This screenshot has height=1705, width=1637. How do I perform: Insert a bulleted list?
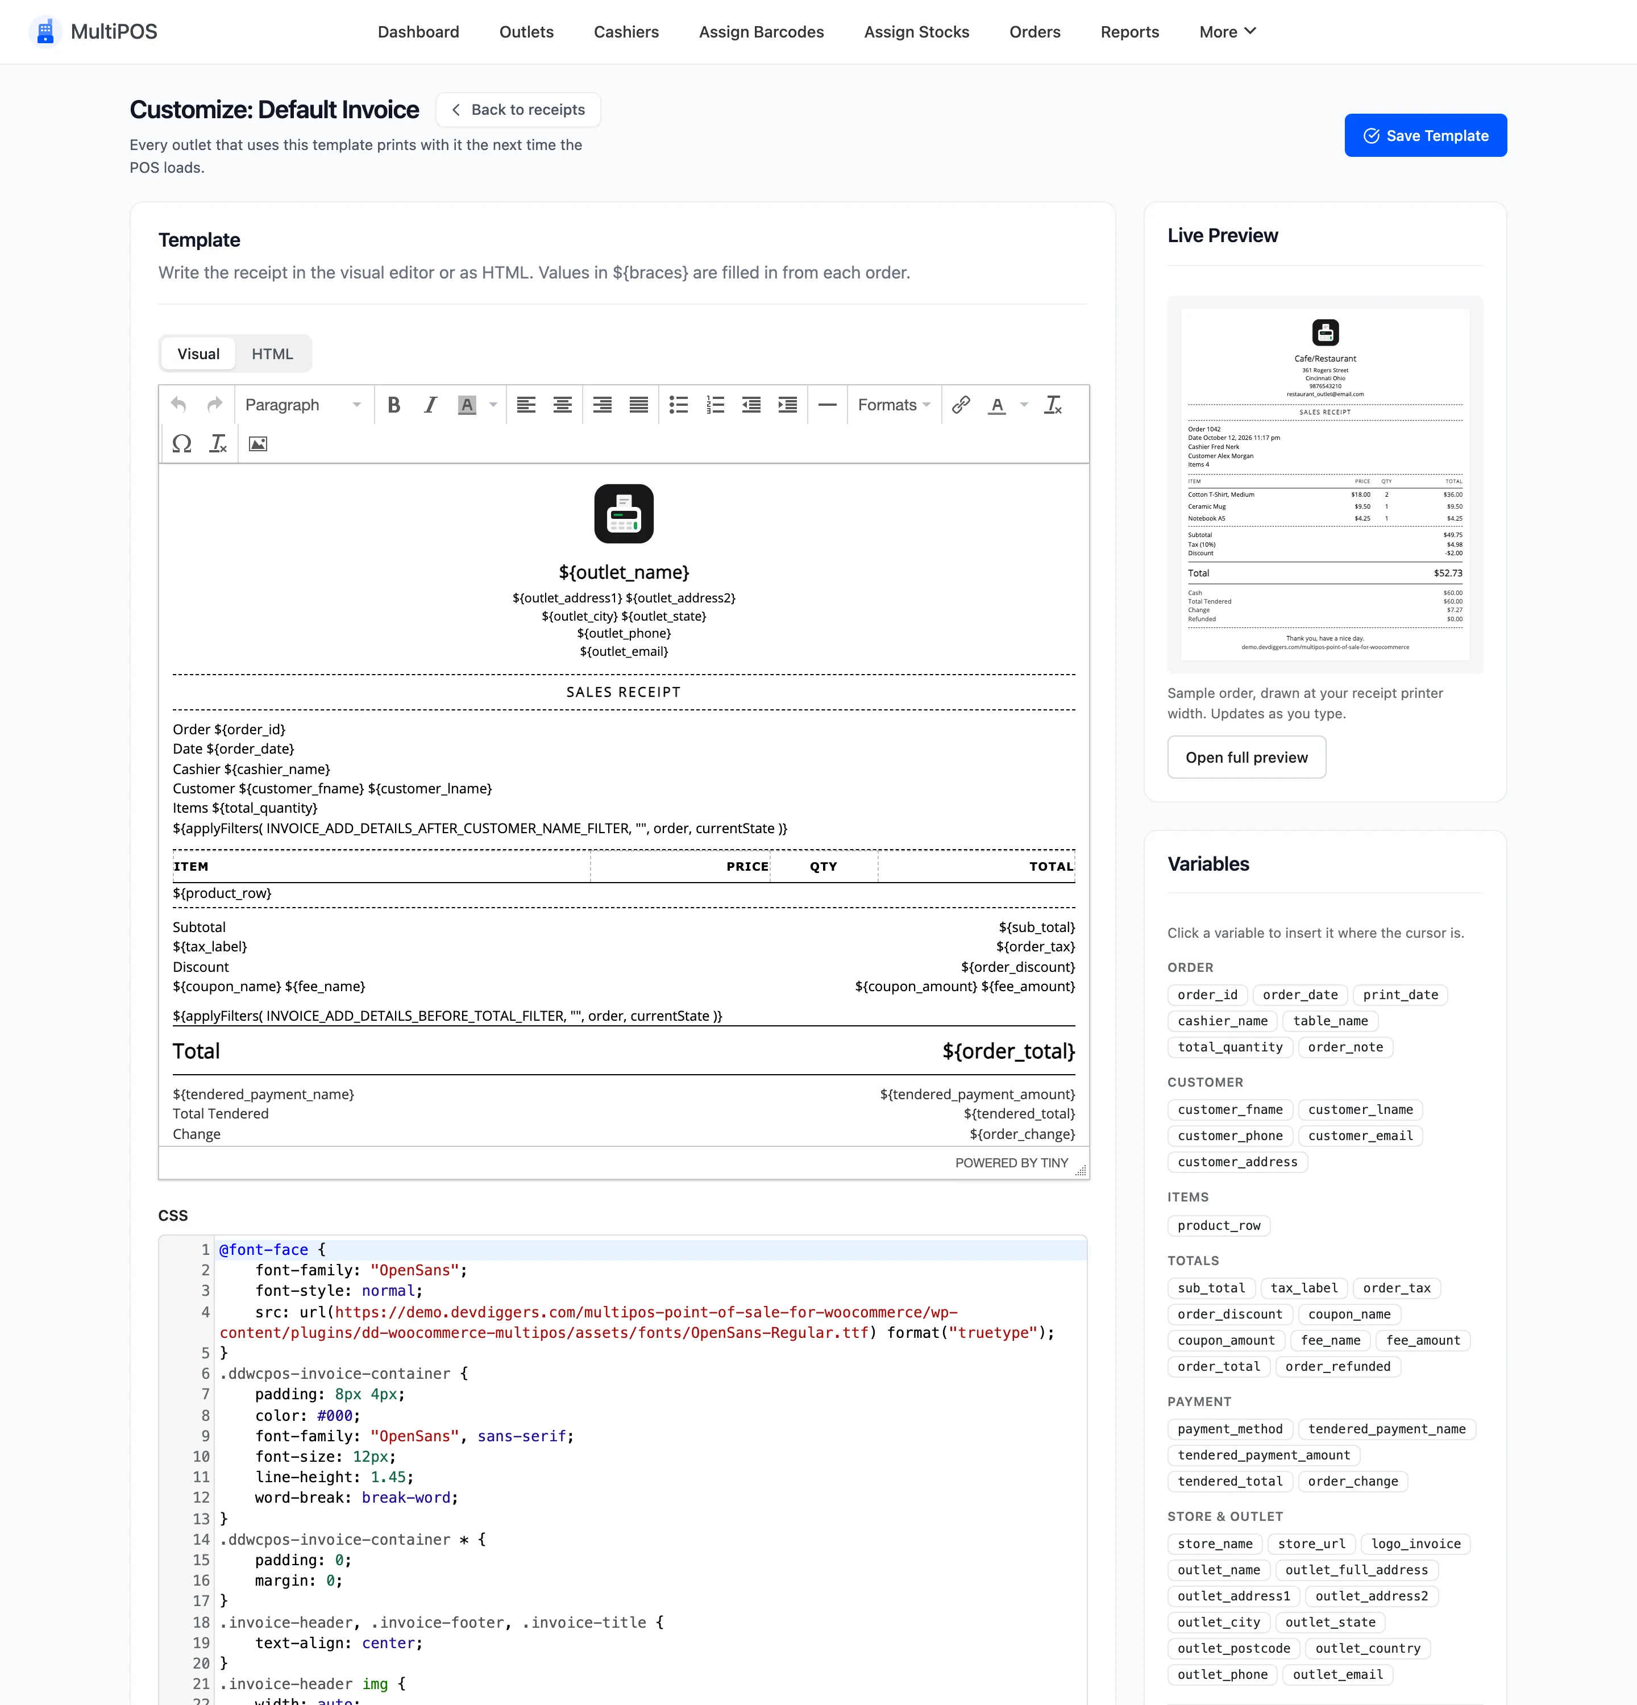point(679,405)
